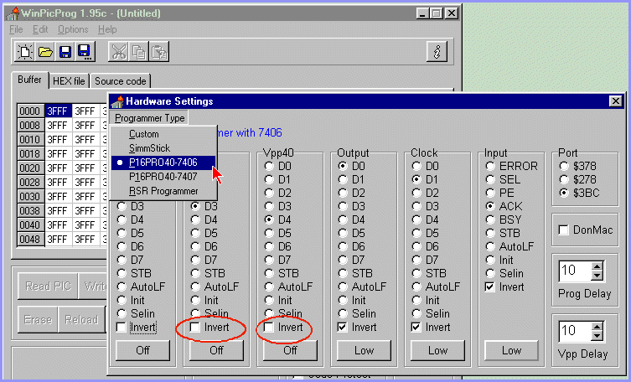Click the Vpp Delay value field
This screenshot has height=382, width=631.
pyautogui.click(x=576, y=331)
